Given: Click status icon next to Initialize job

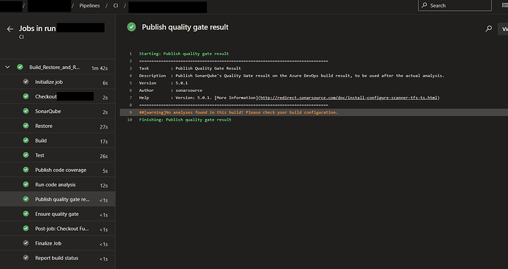Looking at the screenshot, I should 26,82.
